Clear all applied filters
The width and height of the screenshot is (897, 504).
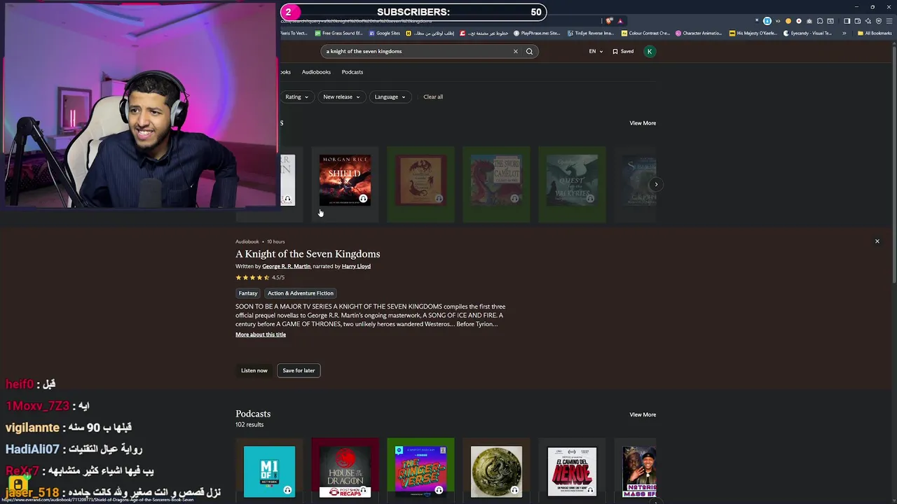433,97
